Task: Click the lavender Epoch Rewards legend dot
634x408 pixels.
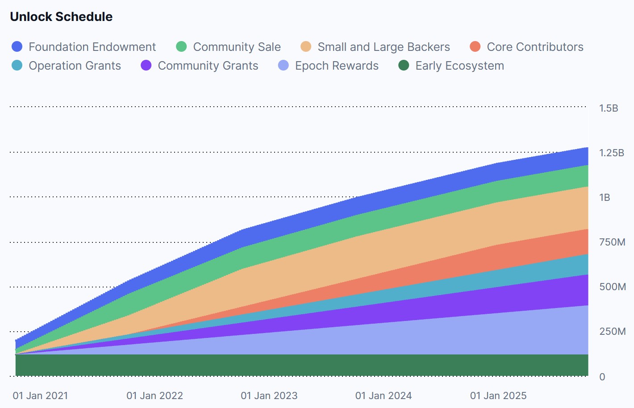Action: pos(283,65)
